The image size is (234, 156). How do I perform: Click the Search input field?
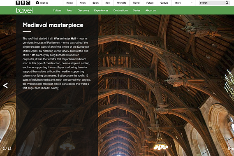point(212,3)
